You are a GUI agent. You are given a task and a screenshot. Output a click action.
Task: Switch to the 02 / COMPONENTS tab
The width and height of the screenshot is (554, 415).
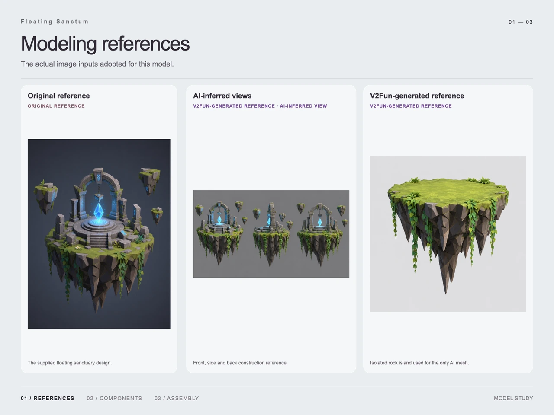pyautogui.click(x=114, y=398)
